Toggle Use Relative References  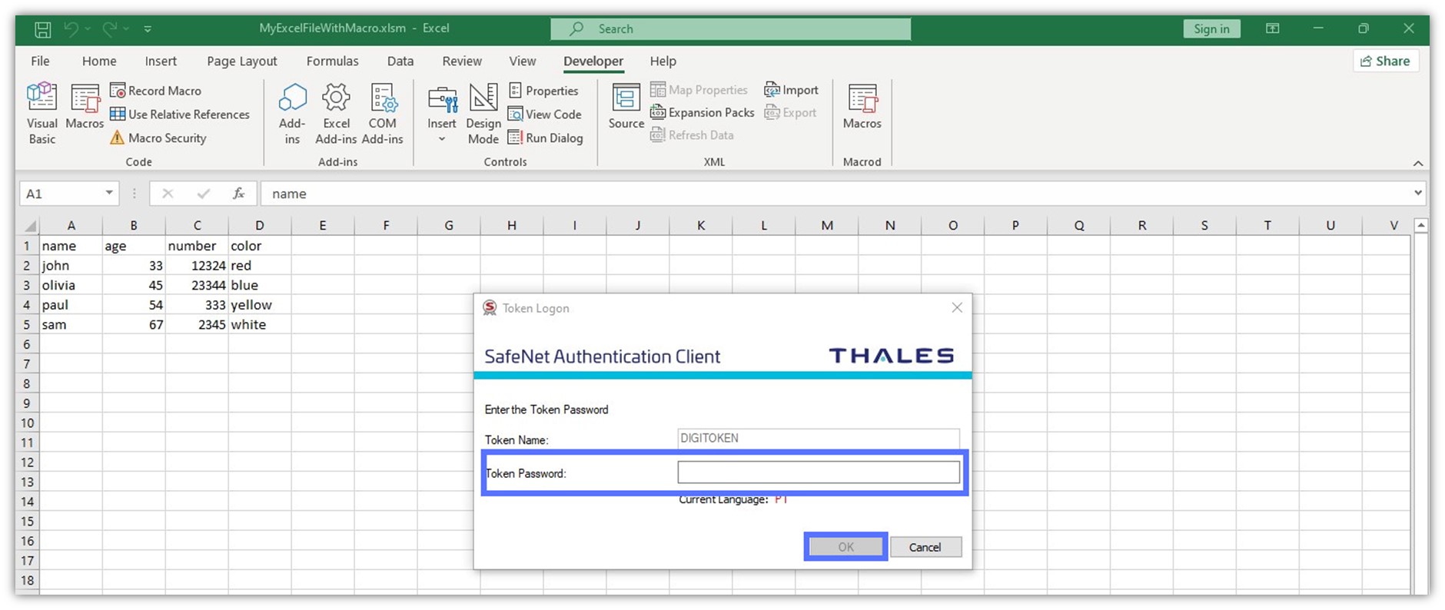tap(180, 114)
